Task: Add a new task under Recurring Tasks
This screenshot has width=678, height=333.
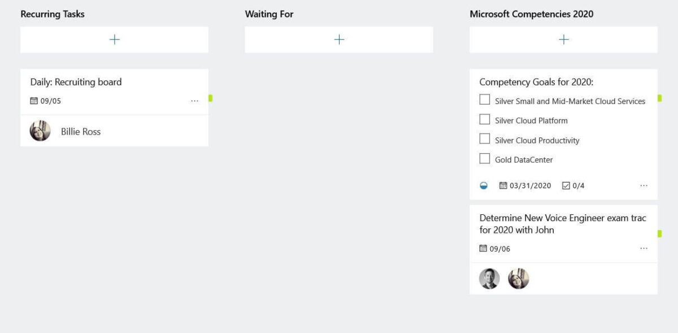Action: pyautogui.click(x=114, y=39)
